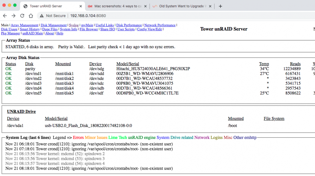Close the Tower unRAID Server tab
Screen dimensions: 315x176
pos(81,6)
